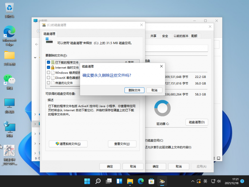Viewport: 249px width, 187px height.
Task: Click 确定 in the drive properties window
Action: point(155,166)
